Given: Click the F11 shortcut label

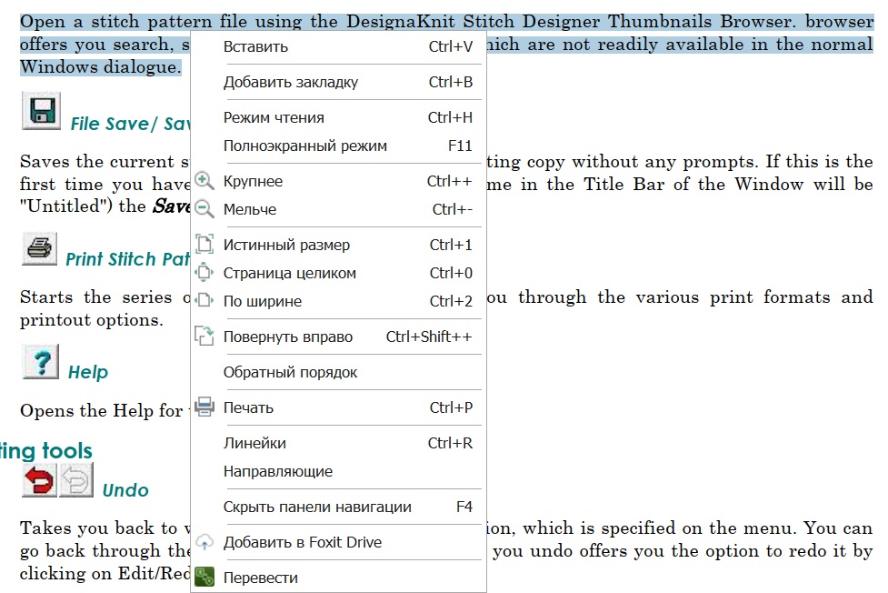Looking at the screenshot, I should 460,146.
